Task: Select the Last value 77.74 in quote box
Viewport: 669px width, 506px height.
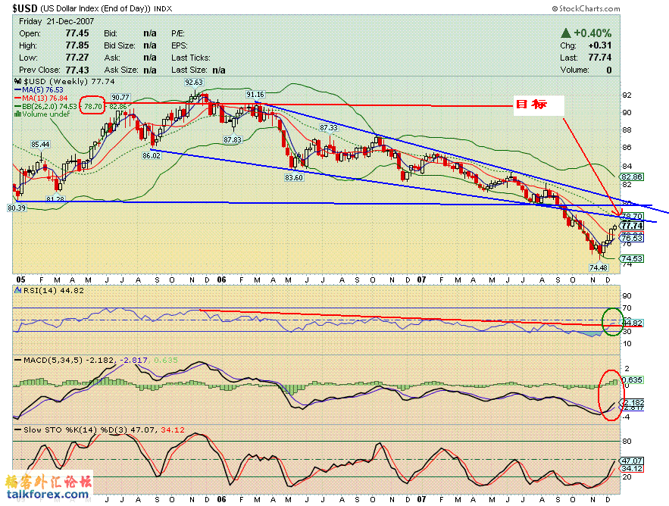Action: [x=600, y=57]
